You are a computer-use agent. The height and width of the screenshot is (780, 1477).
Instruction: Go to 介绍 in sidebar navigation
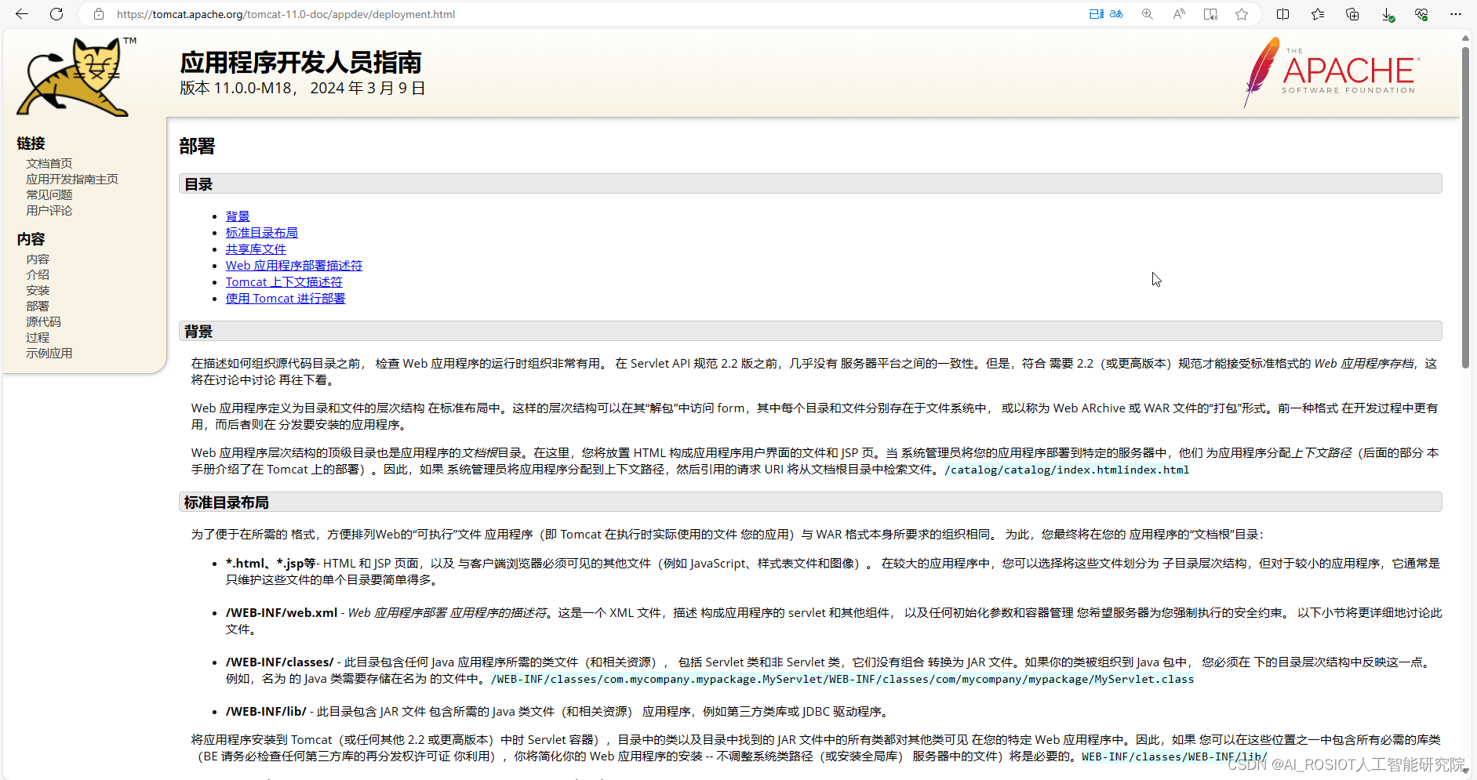(38, 274)
